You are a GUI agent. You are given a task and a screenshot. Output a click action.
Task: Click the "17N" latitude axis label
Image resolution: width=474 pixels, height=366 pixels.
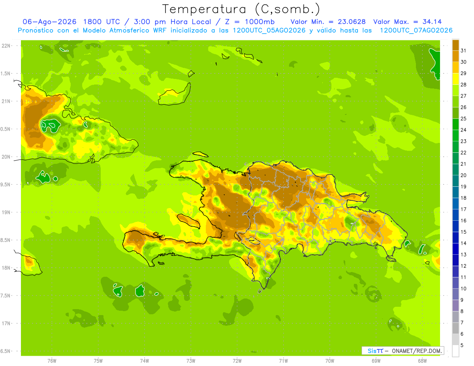click(7, 323)
